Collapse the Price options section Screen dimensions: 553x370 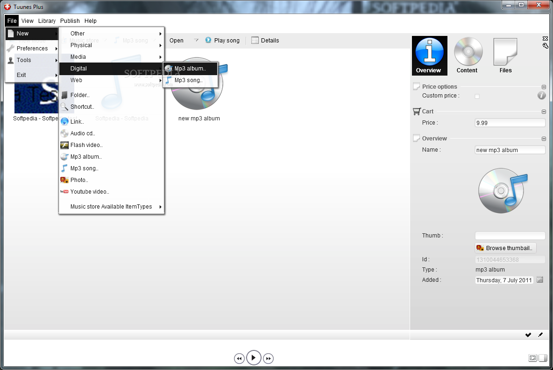[x=544, y=87]
